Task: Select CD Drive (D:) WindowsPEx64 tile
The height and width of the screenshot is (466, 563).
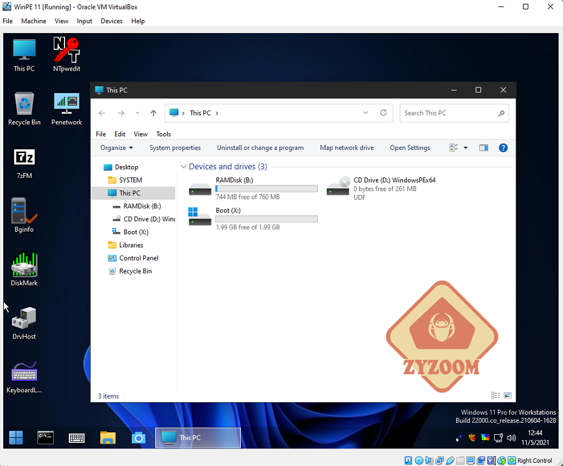Action: pyautogui.click(x=382, y=188)
